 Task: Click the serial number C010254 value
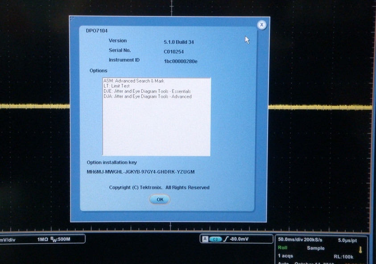pos(174,52)
